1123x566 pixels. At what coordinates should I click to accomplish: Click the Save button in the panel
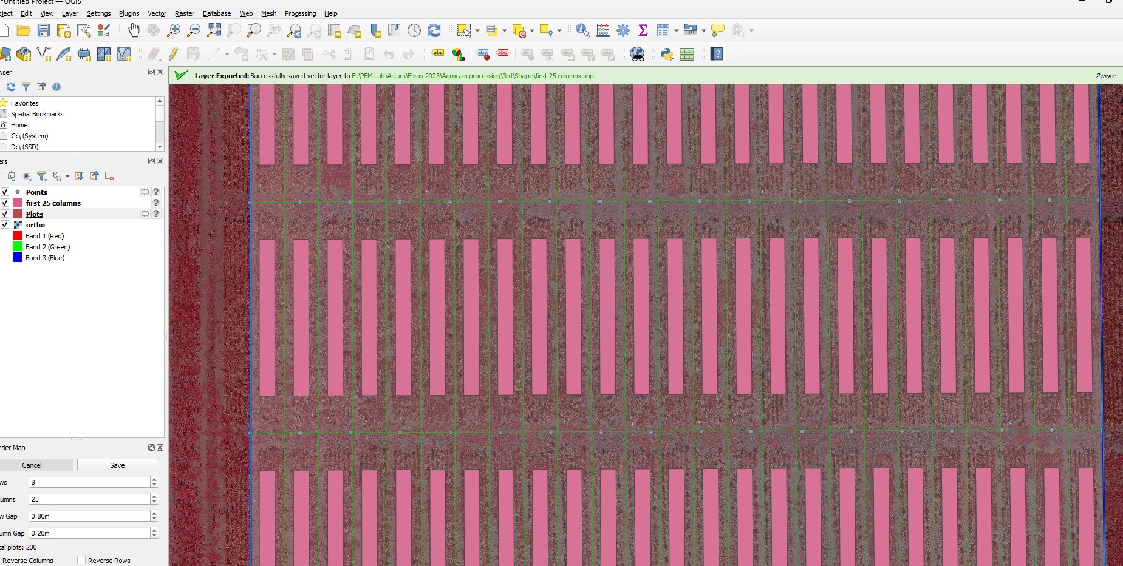coord(118,465)
